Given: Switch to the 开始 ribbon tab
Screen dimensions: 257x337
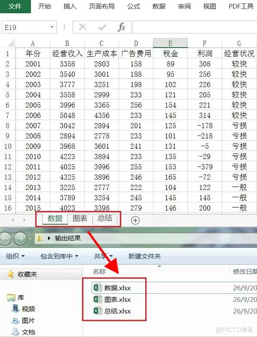Looking at the screenshot, I should point(45,6).
